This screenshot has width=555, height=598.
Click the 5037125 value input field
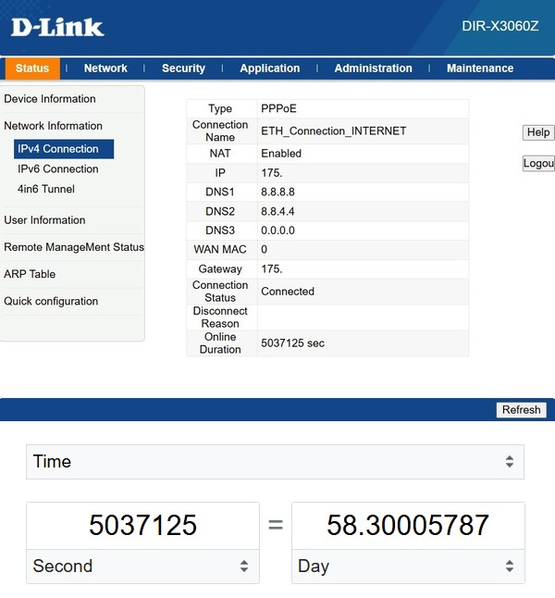tap(142, 526)
